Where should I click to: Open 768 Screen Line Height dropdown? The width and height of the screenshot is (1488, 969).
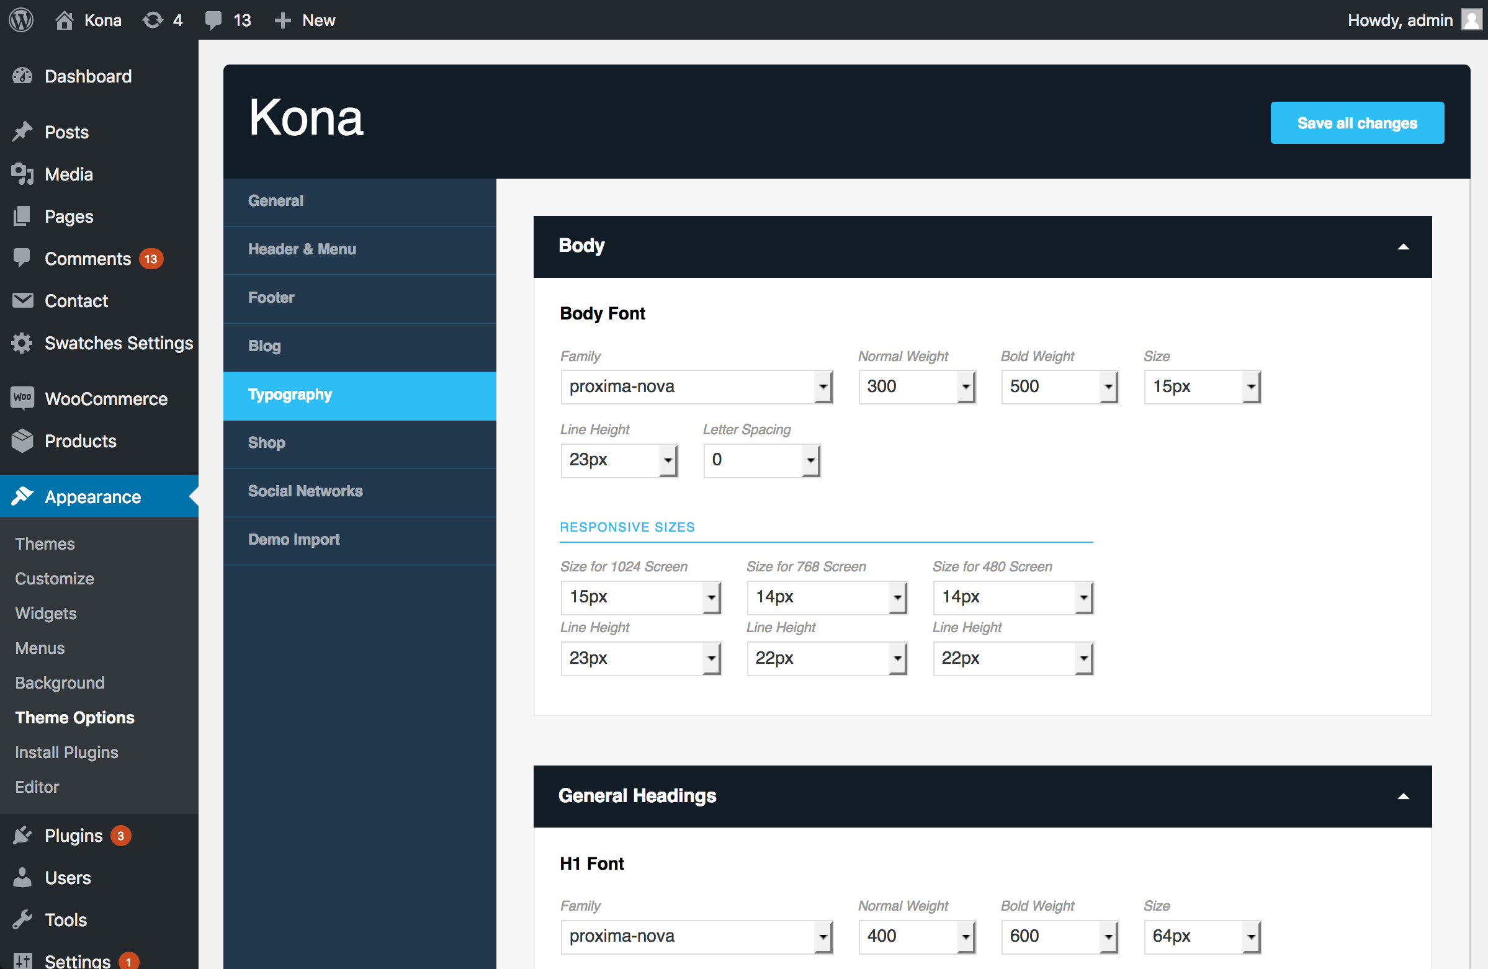pyautogui.click(x=827, y=659)
